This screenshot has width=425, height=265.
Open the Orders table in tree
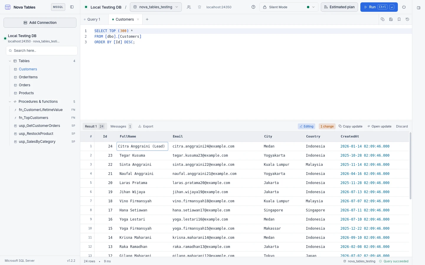pyautogui.click(x=24, y=85)
